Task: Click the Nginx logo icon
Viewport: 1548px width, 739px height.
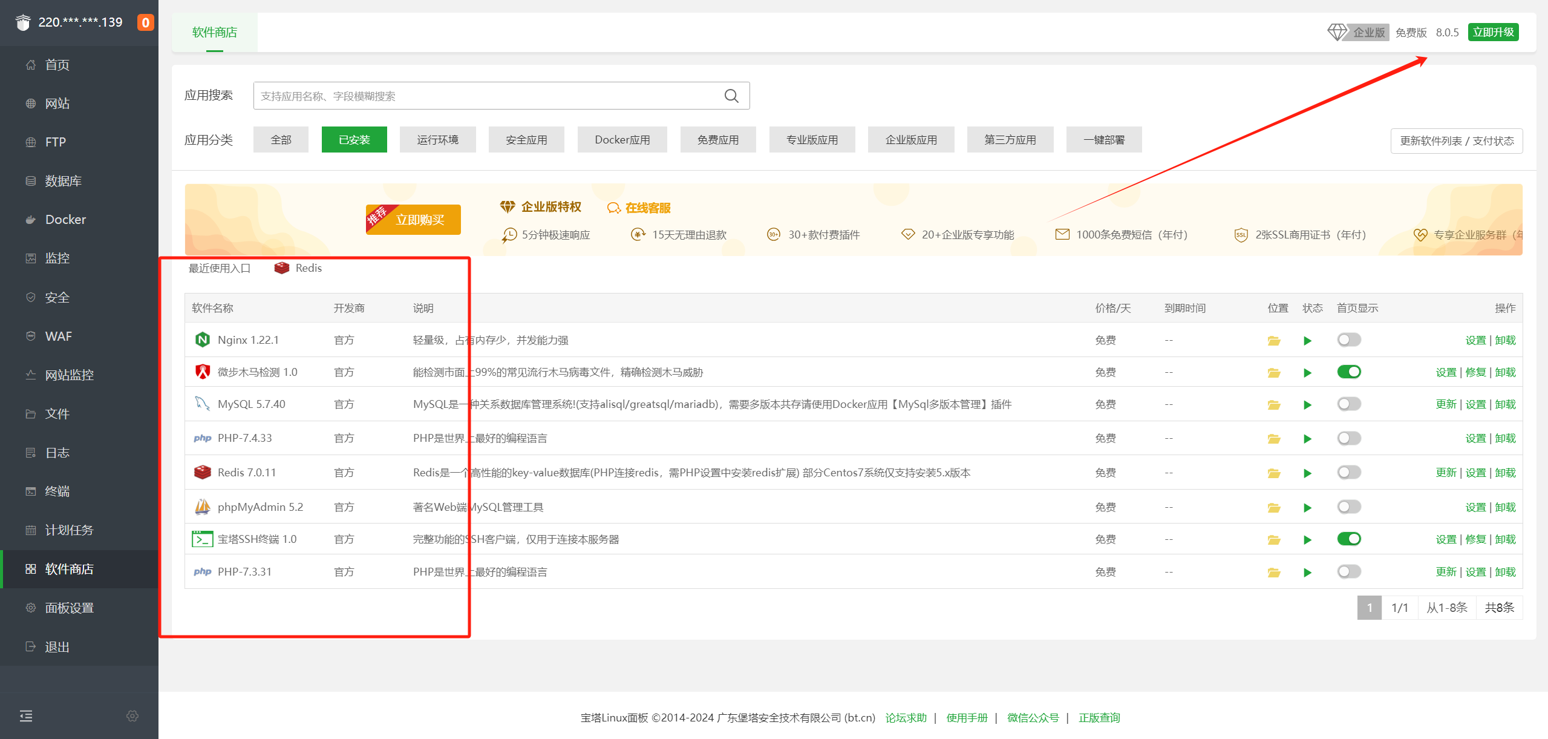Action: coord(203,340)
